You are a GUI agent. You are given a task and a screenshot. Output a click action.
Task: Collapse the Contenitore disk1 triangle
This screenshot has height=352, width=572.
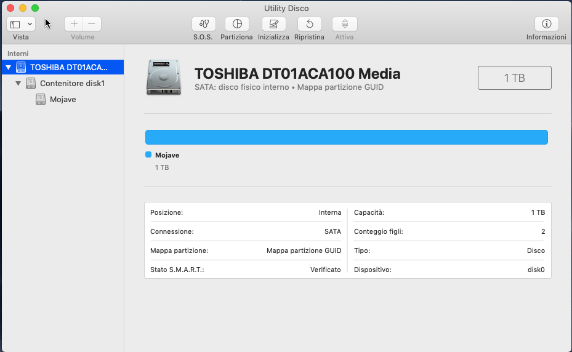coord(18,84)
